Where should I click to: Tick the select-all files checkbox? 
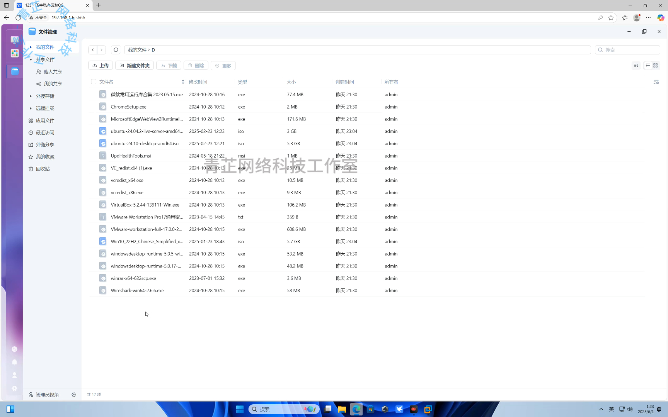tap(94, 82)
